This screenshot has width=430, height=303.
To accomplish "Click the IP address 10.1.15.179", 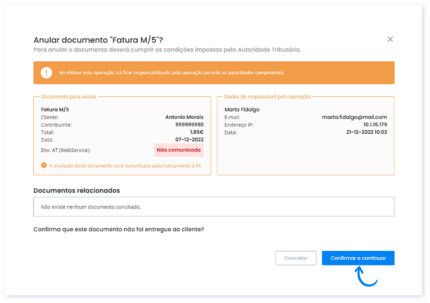I will tap(375, 125).
